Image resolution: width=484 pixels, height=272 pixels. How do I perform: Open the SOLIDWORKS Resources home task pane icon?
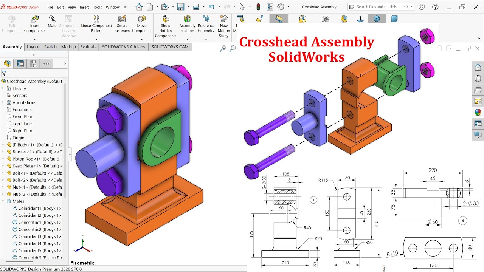(x=478, y=67)
